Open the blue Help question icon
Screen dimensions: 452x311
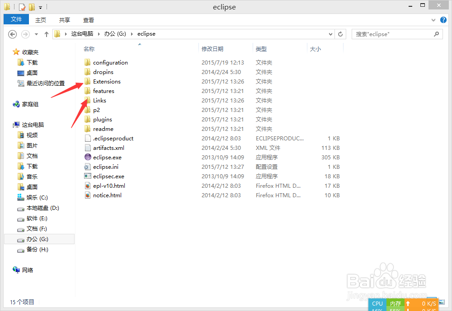[443, 20]
